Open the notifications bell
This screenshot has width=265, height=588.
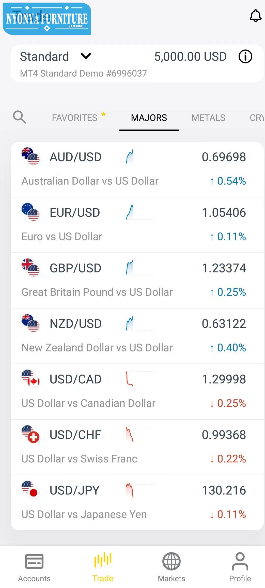[x=255, y=16]
